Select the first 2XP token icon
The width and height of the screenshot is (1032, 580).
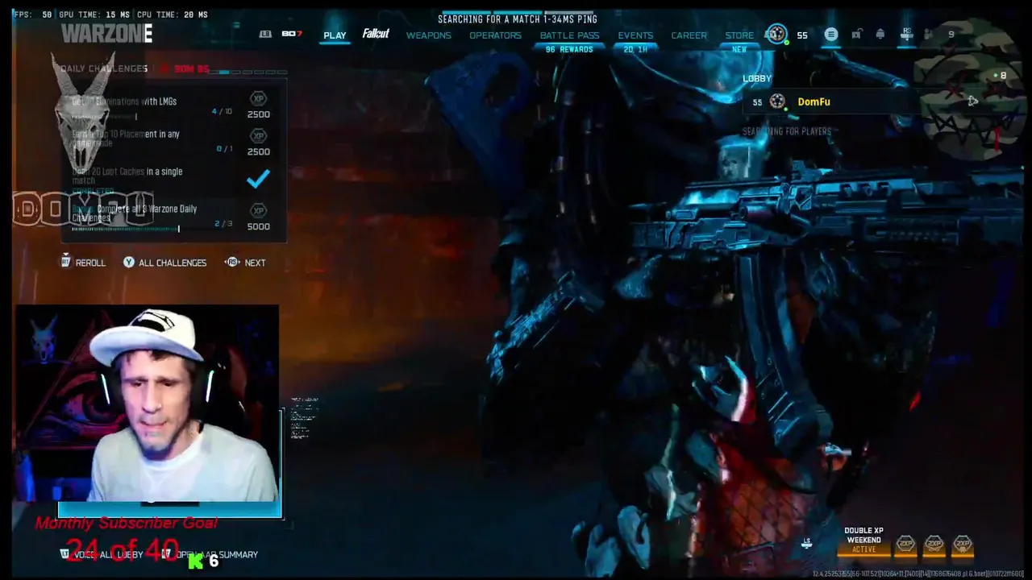905,545
